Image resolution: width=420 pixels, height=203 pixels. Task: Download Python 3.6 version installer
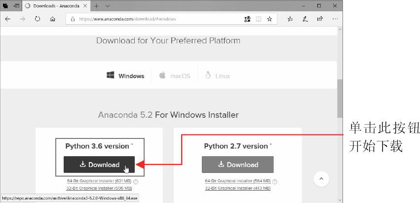(99, 165)
